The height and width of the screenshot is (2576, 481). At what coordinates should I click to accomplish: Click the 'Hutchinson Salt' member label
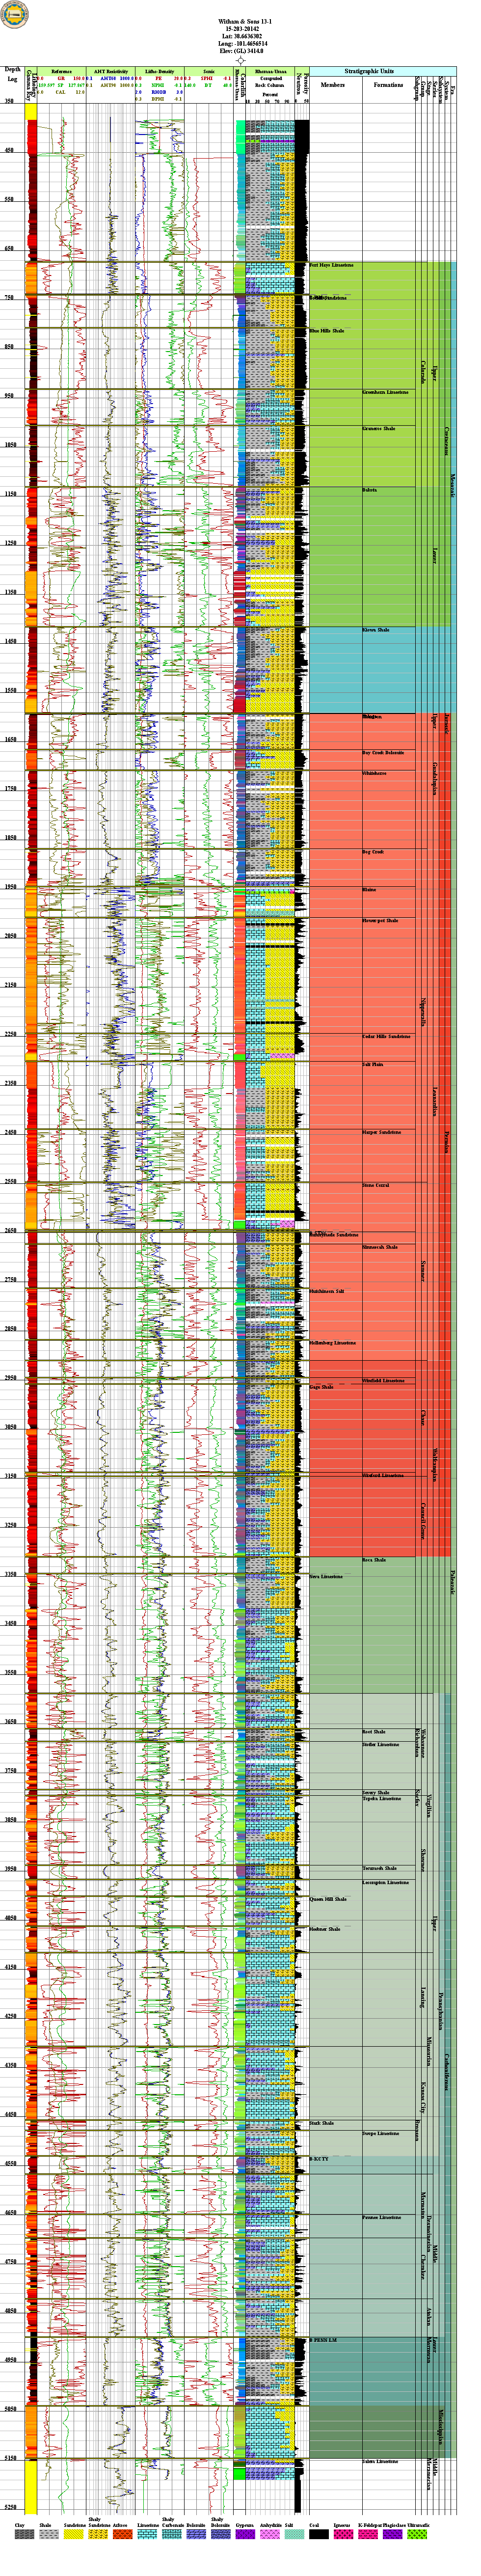pos(327,1291)
